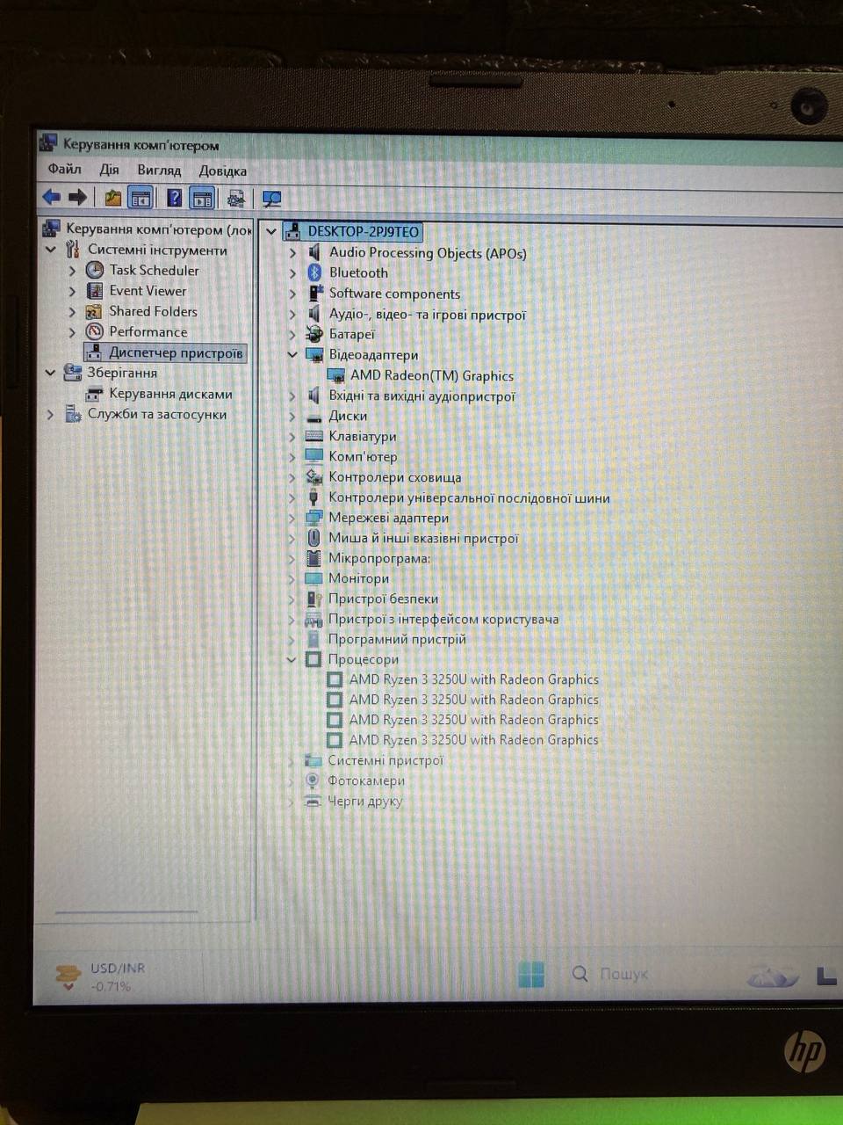Select Аудіо-, відео- та ігрові пристрої
This screenshot has height=1125, width=843.
pos(428,314)
